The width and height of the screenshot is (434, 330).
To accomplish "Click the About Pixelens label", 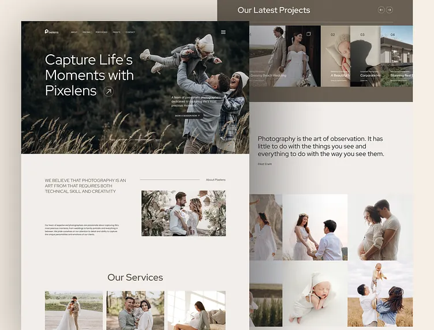I will [x=216, y=180].
